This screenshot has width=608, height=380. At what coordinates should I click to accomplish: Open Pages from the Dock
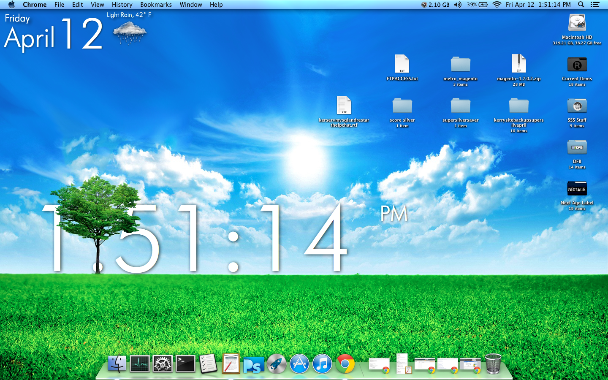pyautogui.click(x=231, y=364)
